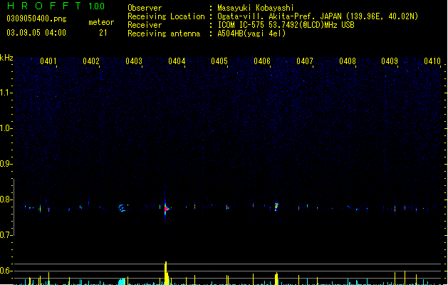
Task: Click the 0410 time marker label
Action: click(432, 61)
